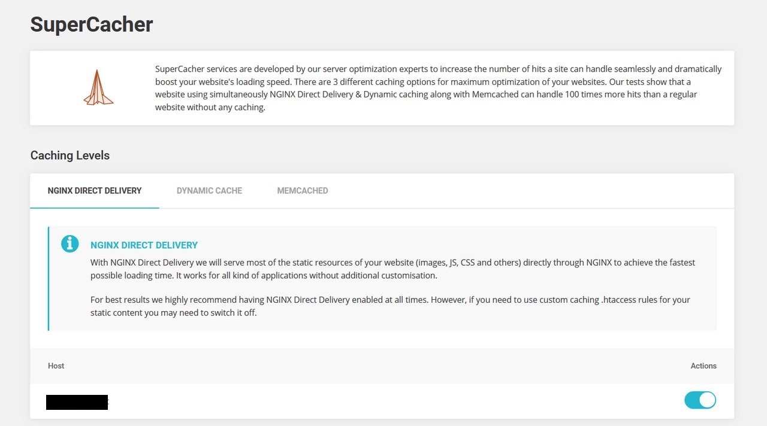Screen dimensions: 767x426
Task: Select the redacted host name entry
Action: [77, 402]
